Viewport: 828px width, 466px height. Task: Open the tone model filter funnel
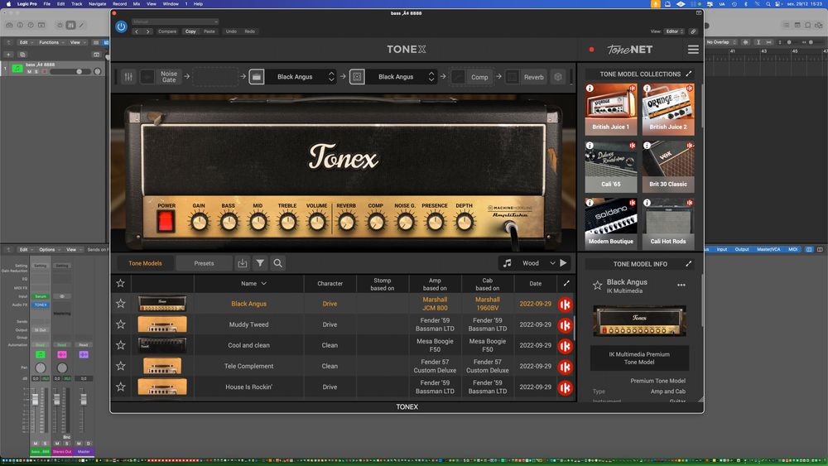pyautogui.click(x=260, y=263)
